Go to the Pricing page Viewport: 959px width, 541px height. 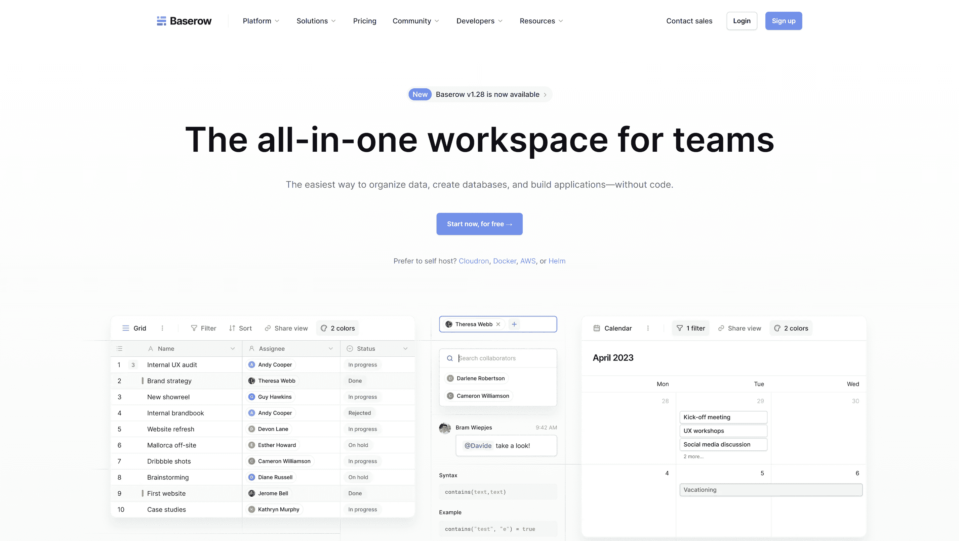[364, 21]
